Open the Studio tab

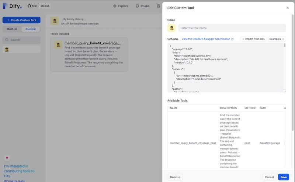(142, 6)
